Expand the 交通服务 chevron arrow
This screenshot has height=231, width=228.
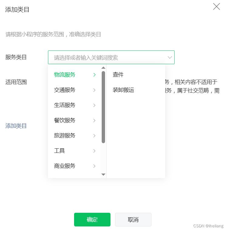(x=94, y=90)
